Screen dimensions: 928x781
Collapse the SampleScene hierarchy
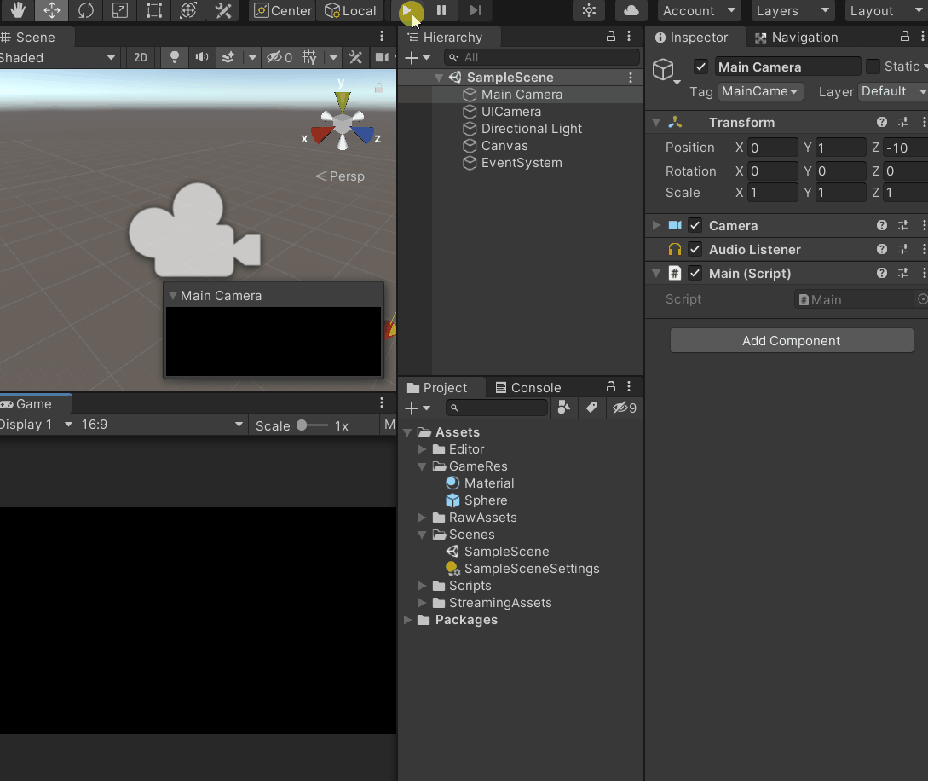[437, 77]
